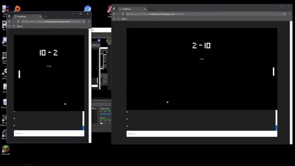Viewport: 295px width, 166px height.
Task: Click the Mic/Aux volume slider in OBS
Action: tap(106, 124)
